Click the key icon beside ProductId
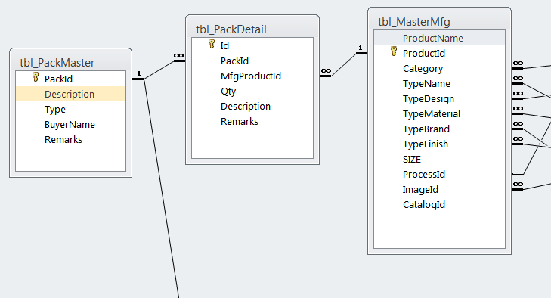551x298 pixels. pos(394,51)
